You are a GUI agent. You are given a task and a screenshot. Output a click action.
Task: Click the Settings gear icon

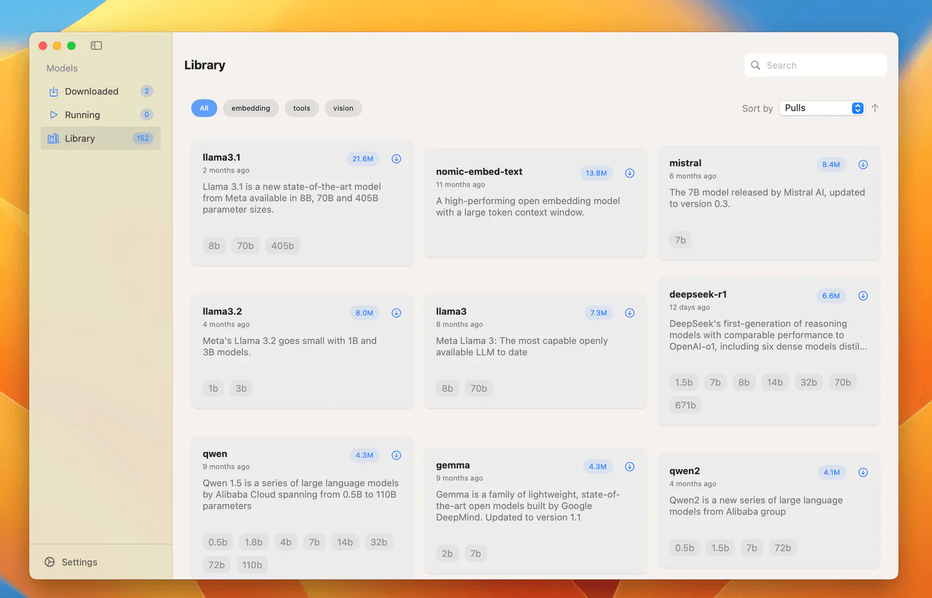click(50, 562)
